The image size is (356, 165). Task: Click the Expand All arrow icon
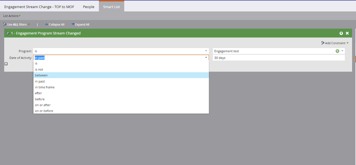pyautogui.click(x=73, y=25)
